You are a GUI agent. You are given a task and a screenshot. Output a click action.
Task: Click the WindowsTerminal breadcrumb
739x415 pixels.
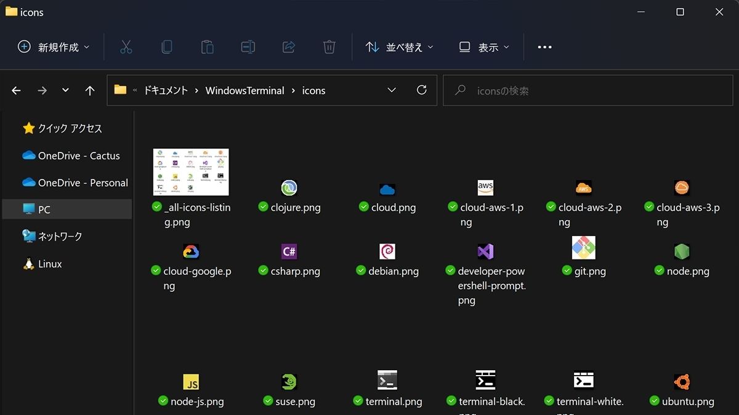(244, 90)
